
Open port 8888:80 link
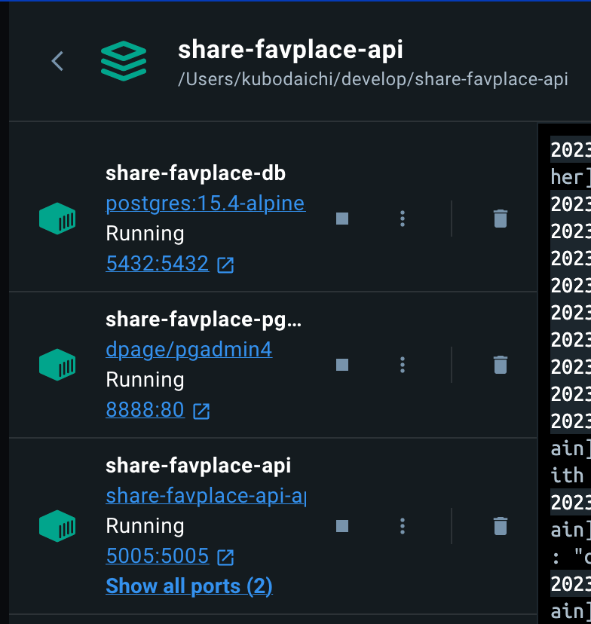[145, 409]
